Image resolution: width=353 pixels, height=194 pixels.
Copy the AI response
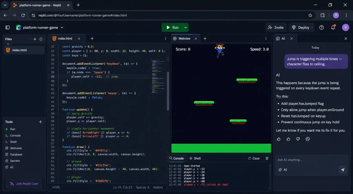click(308, 139)
